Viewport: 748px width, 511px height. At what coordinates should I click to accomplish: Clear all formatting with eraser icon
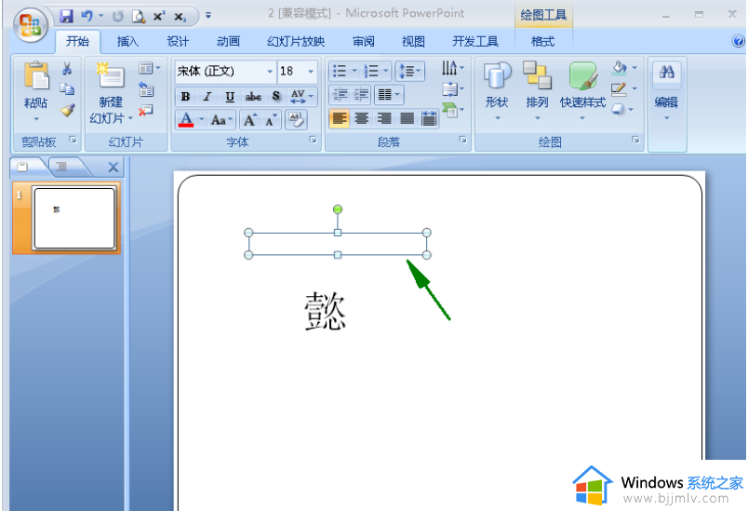[x=296, y=120]
